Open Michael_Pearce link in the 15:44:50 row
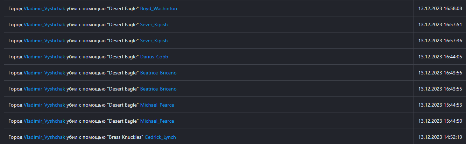This screenshot has height=144, width=466. coord(157,121)
